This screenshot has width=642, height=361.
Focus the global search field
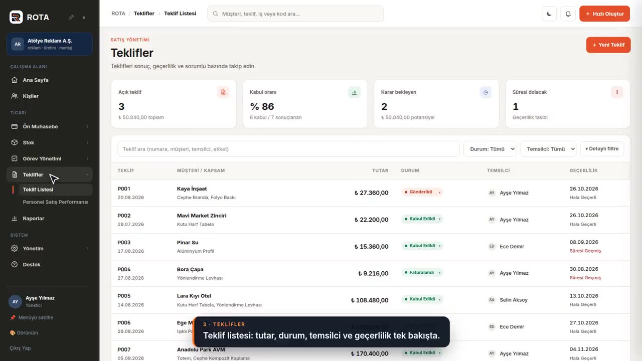pos(295,14)
